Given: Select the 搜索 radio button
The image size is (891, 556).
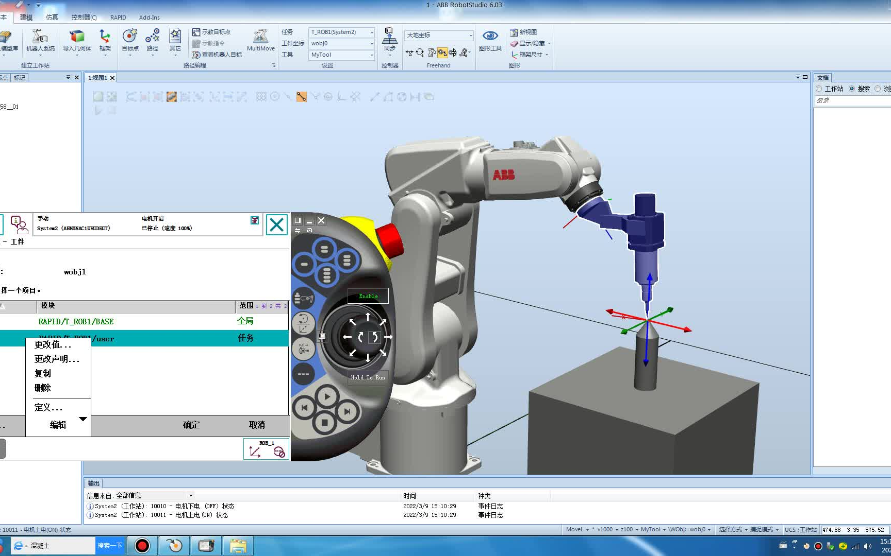Looking at the screenshot, I should [852, 89].
